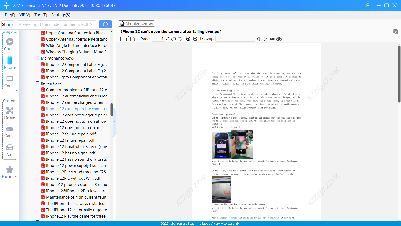Click the home icon in Member Center
This screenshot has height=226, width=401.
[x=122, y=23]
